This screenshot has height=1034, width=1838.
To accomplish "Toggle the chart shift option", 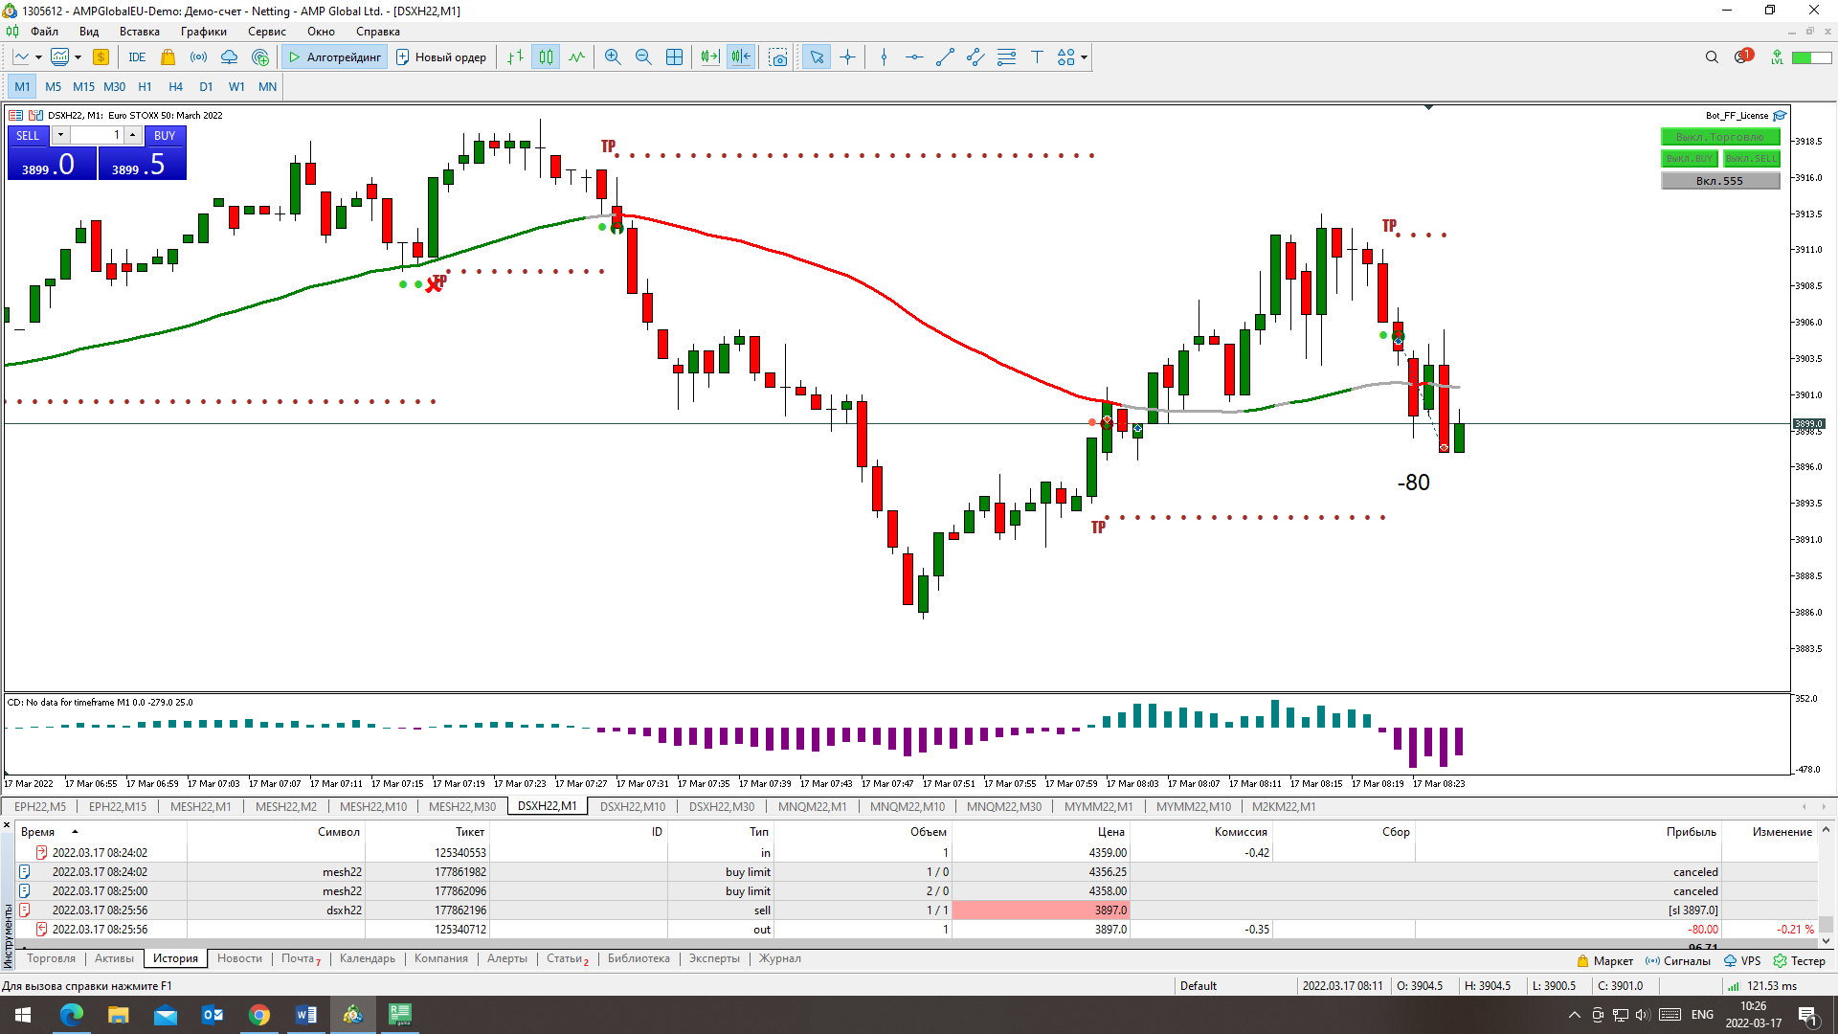I will [x=741, y=57].
